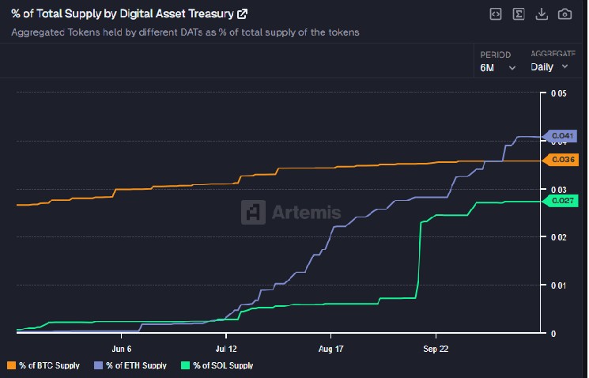Click the 0.027 SOL value tag
Image resolution: width=589 pixels, height=378 pixels.
562,201
